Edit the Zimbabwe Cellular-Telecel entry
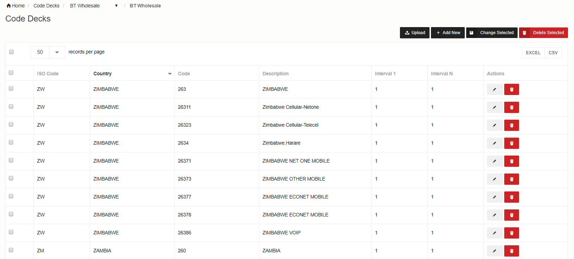 pyautogui.click(x=494, y=125)
